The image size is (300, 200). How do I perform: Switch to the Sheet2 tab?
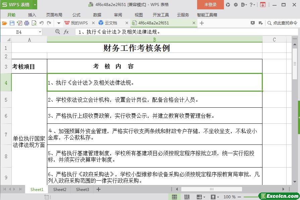tap(60, 189)
